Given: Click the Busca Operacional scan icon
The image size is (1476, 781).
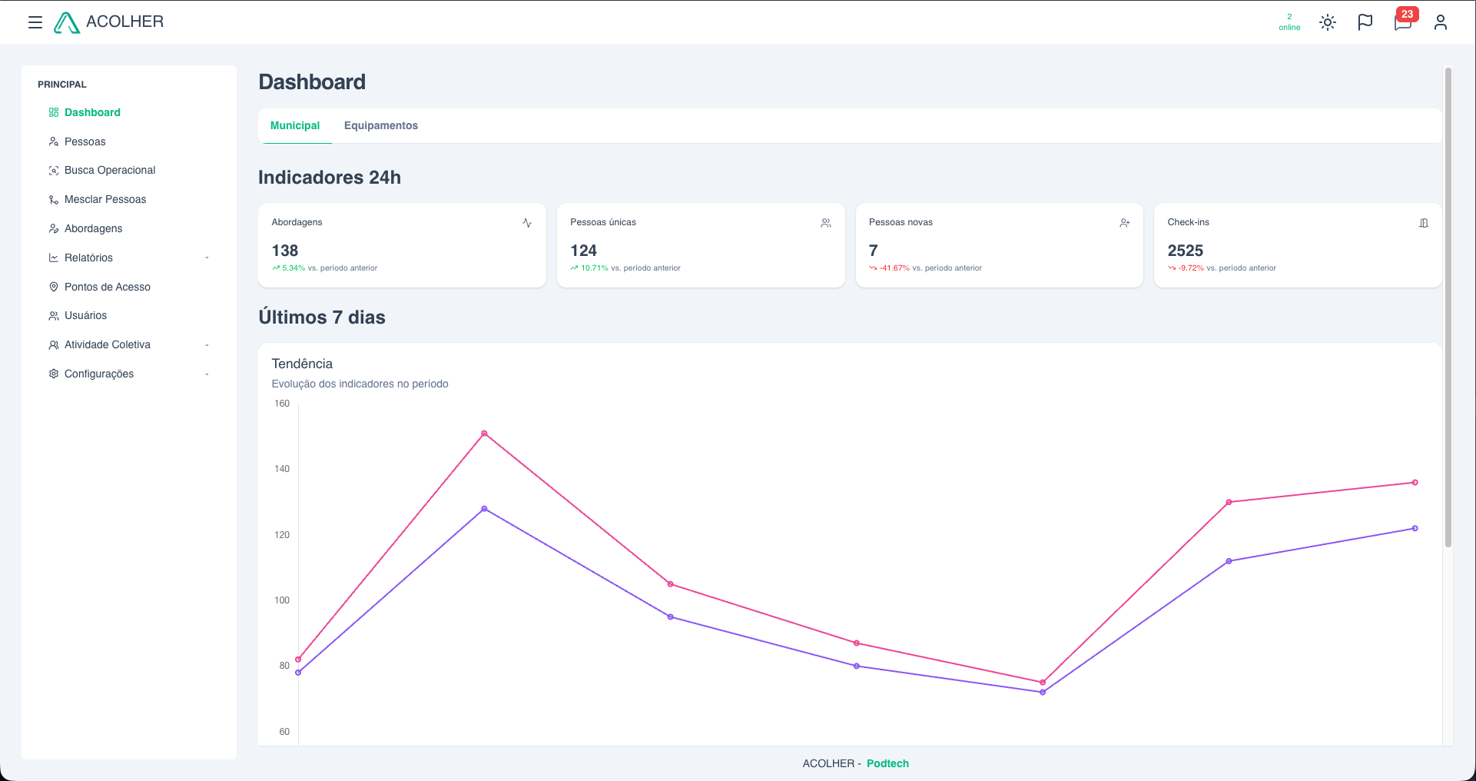Looking at the screenshot, I should click(54, 171).
